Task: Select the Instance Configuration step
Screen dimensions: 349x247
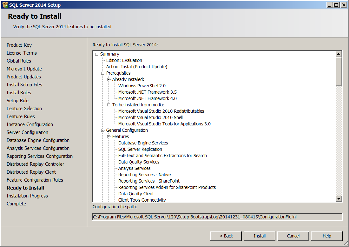Action: pyautogui.click(x=30, y=124)
